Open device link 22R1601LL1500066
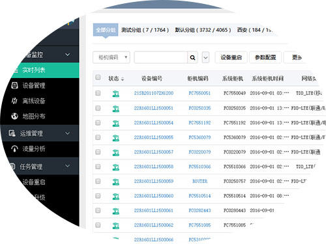326x244 pixels. coord(154,239)
